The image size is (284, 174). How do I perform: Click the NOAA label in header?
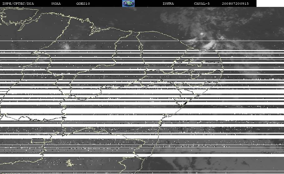(x=56, y=3)
